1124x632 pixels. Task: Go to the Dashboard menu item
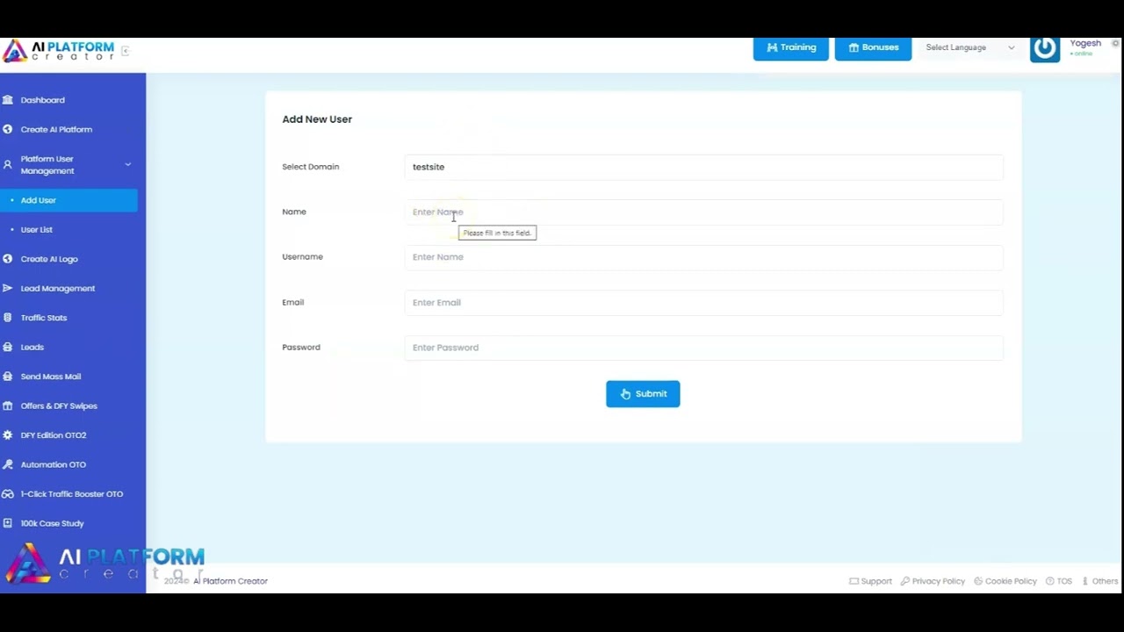pyautogui.click(x=43, y=100)
